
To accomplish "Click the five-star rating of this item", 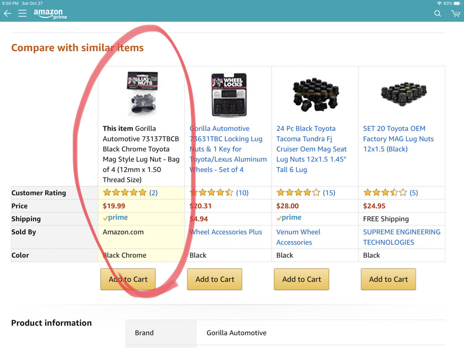I will point(124,193).
